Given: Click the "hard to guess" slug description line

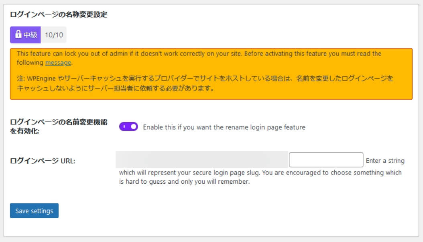Looking at the screenshot, I should [x=184, y=182].
